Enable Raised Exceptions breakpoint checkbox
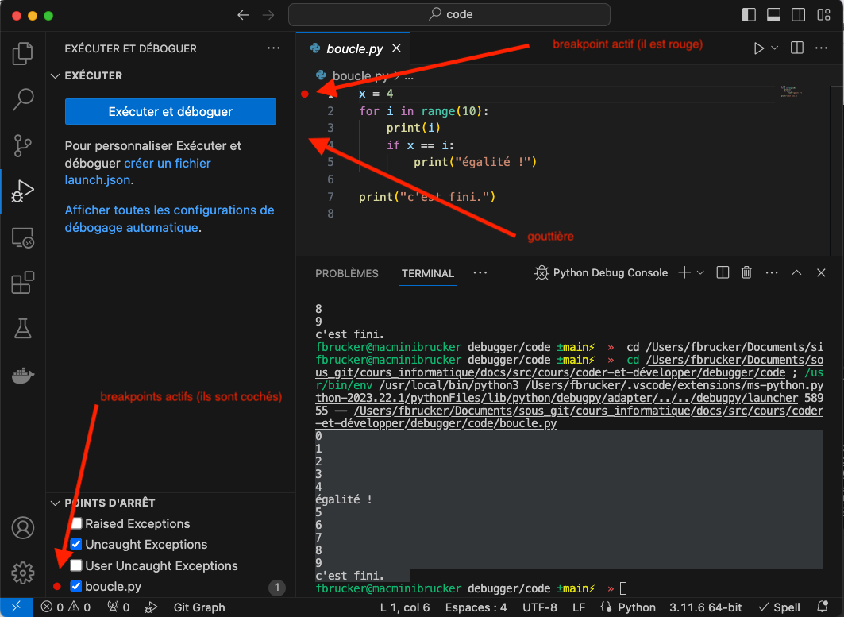 [77, 524]
